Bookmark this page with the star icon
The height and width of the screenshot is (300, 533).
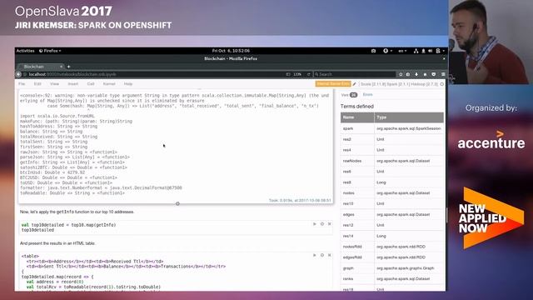click(401, 74)
